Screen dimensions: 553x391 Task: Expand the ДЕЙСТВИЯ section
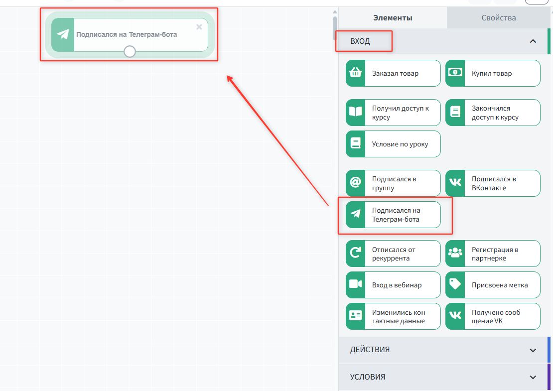tap(533, 350)
